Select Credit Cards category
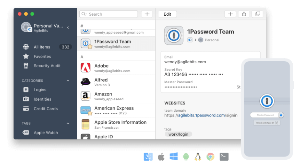Screen dimensions: 300x167 (x=46, y=109)
